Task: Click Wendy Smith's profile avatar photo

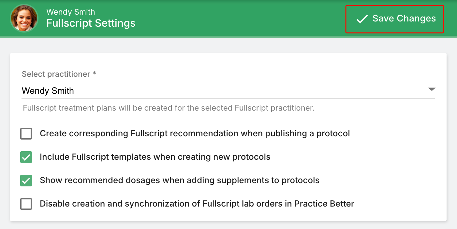Action: [x=24, y=18]
